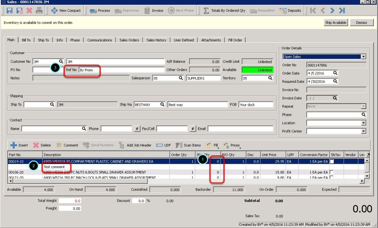Open the Profit Center dropdown

(364, 131)
